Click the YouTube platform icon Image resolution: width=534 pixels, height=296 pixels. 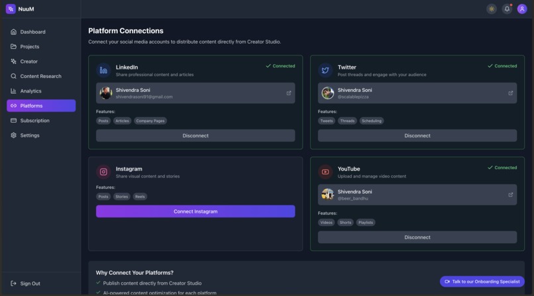325,172
